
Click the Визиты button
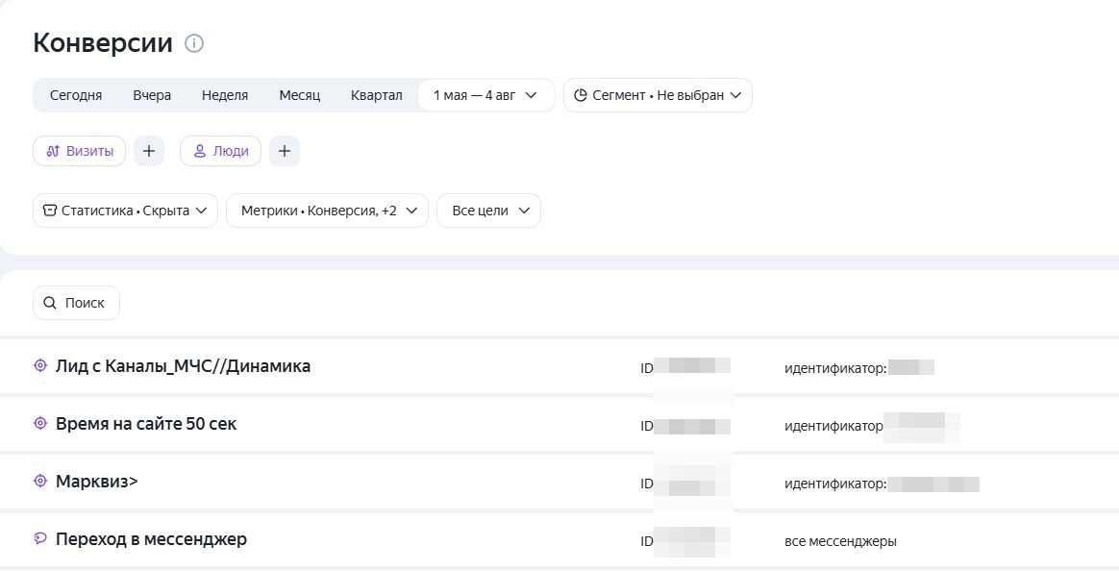click(x=79, y=151)
